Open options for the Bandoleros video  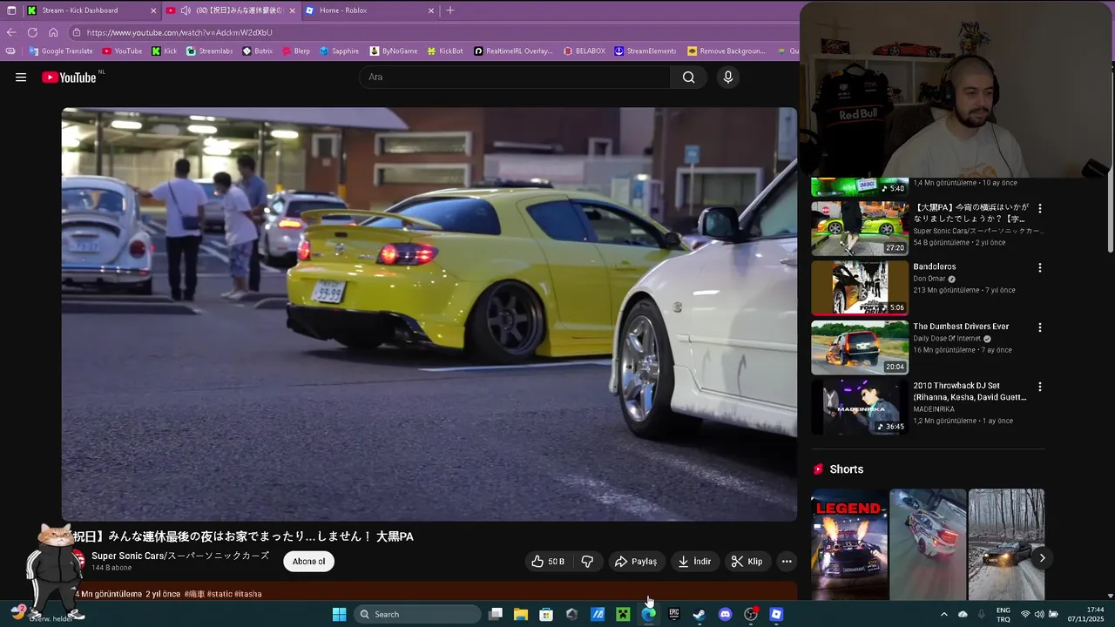[x=1039, y=267]
